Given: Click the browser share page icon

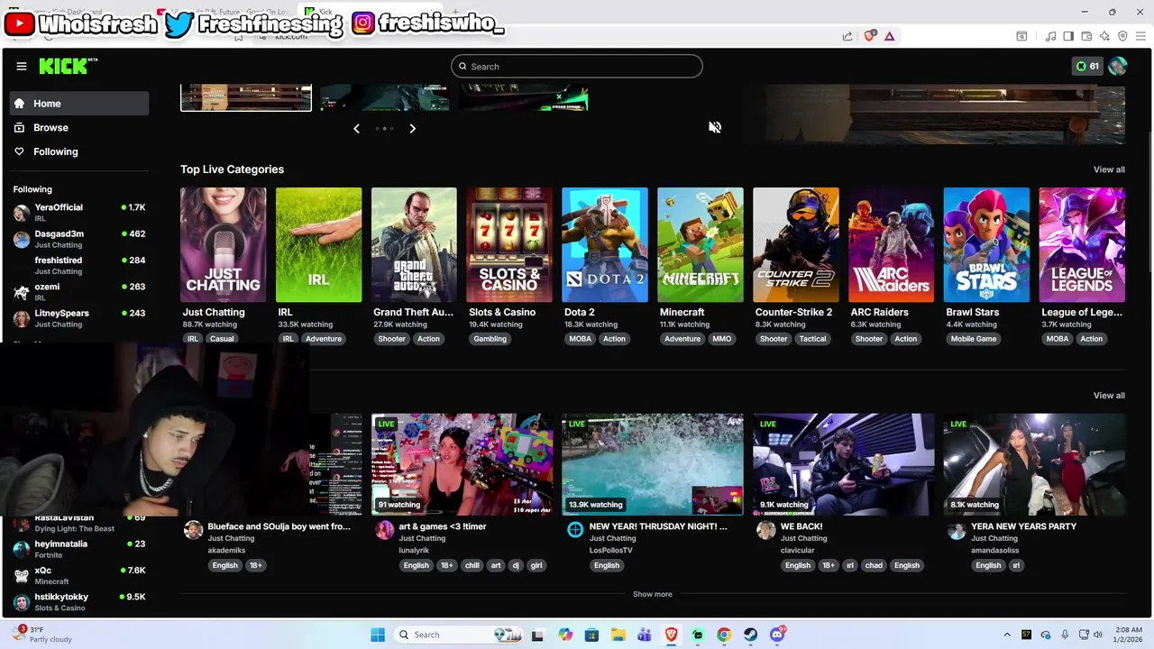Looking at the screenshot, I should [x=847, y=36].
